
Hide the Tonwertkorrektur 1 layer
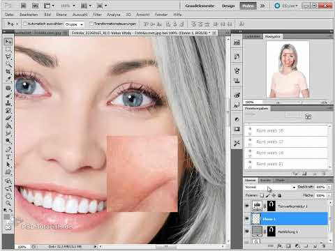click(247, 206)
